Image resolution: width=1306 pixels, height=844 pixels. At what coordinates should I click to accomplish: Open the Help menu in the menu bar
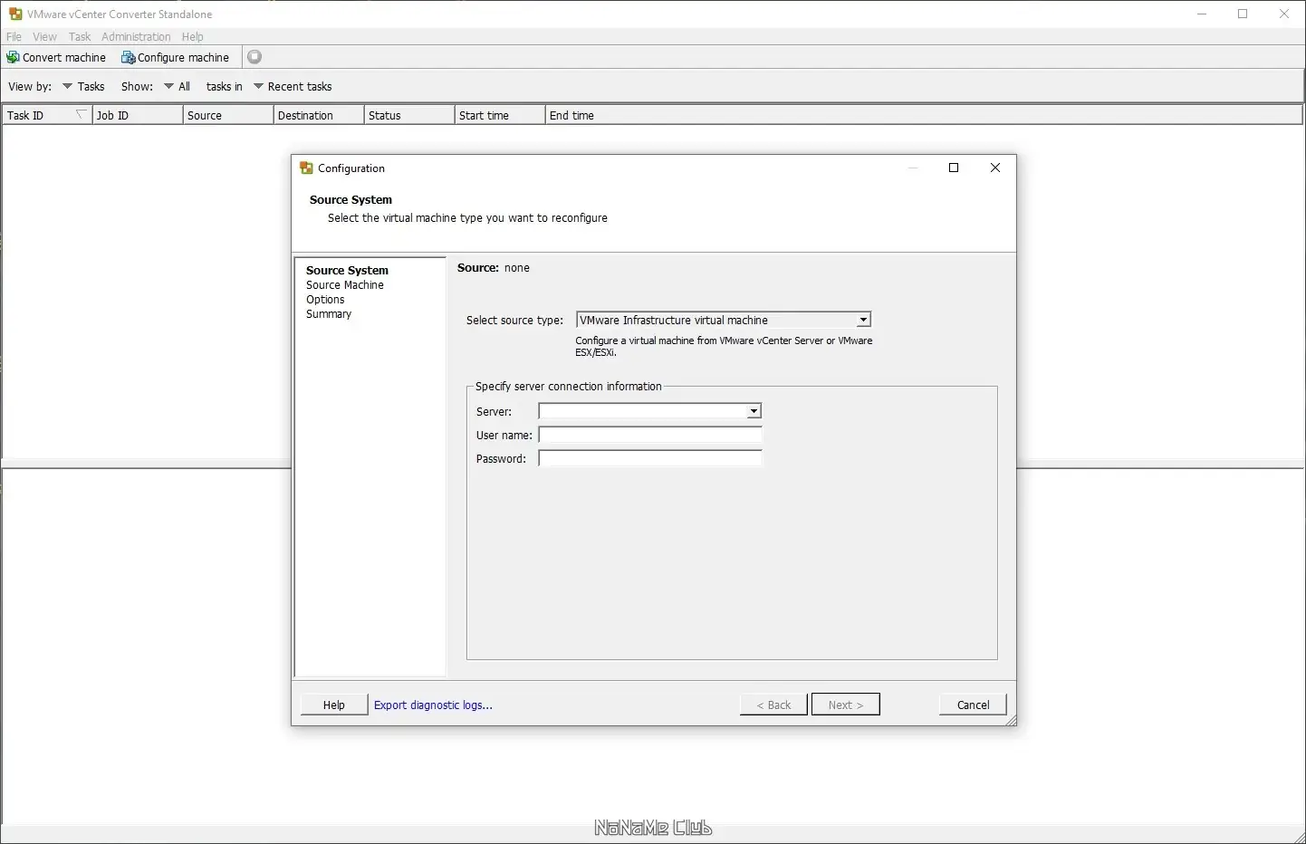[192, 37]
